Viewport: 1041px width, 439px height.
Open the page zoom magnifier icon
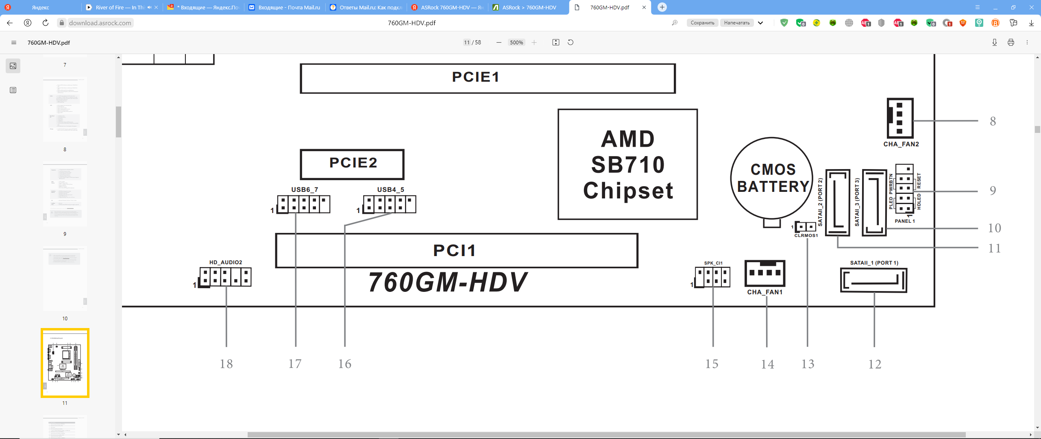click(x=675, y=23)
